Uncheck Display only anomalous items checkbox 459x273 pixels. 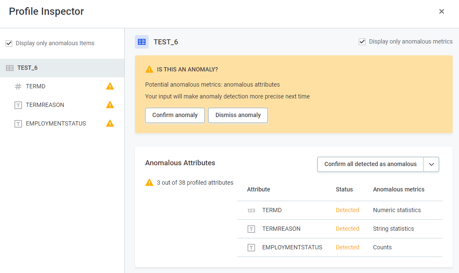(9, 44)
